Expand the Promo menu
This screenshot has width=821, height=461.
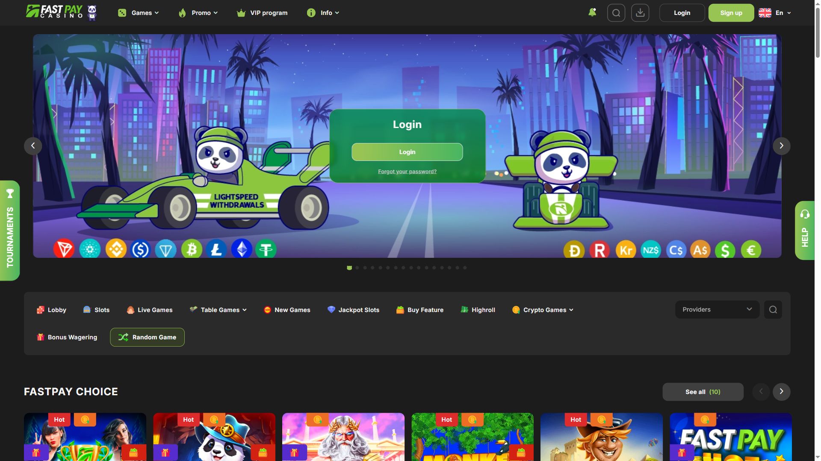(x=198, y=13)
